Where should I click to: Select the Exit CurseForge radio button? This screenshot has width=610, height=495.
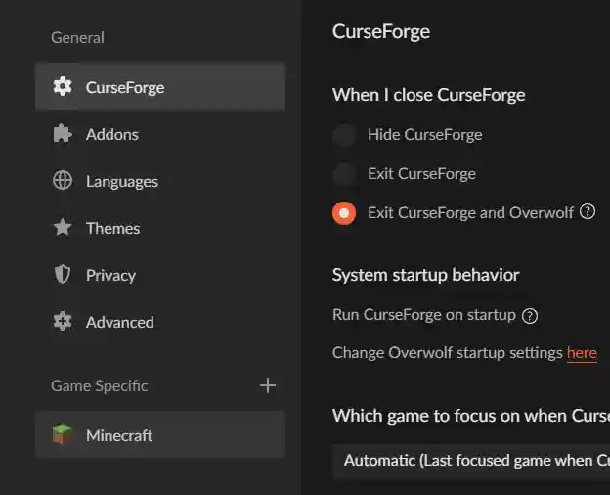click(344, 174)
